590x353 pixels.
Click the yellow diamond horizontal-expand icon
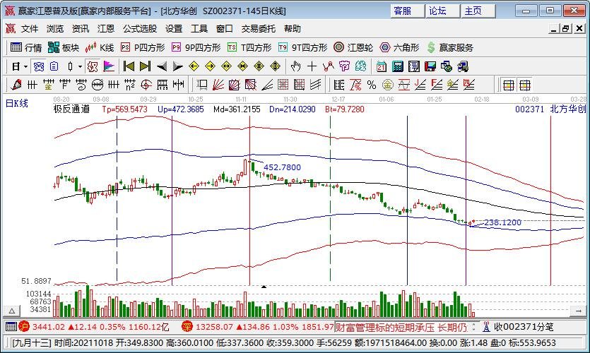(x=226, y=67)
